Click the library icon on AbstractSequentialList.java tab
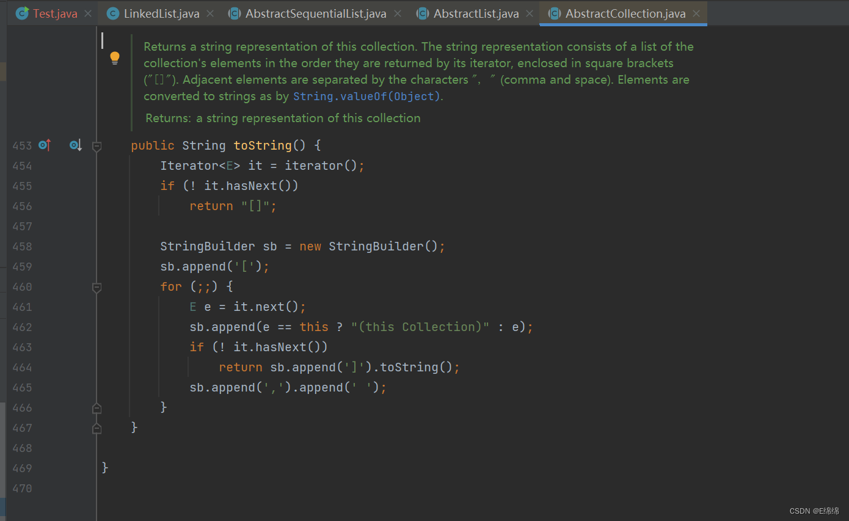This screenshot has width=849, height=521. point(235,13)
